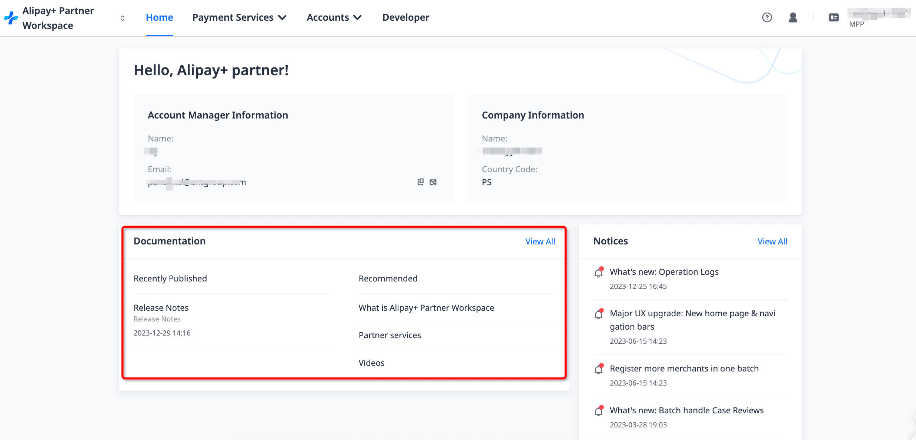Image resolution: width=916 pixels, height=440 pixels.
Task: Click bell icon for Operation Logs notice
Action: 599,272
